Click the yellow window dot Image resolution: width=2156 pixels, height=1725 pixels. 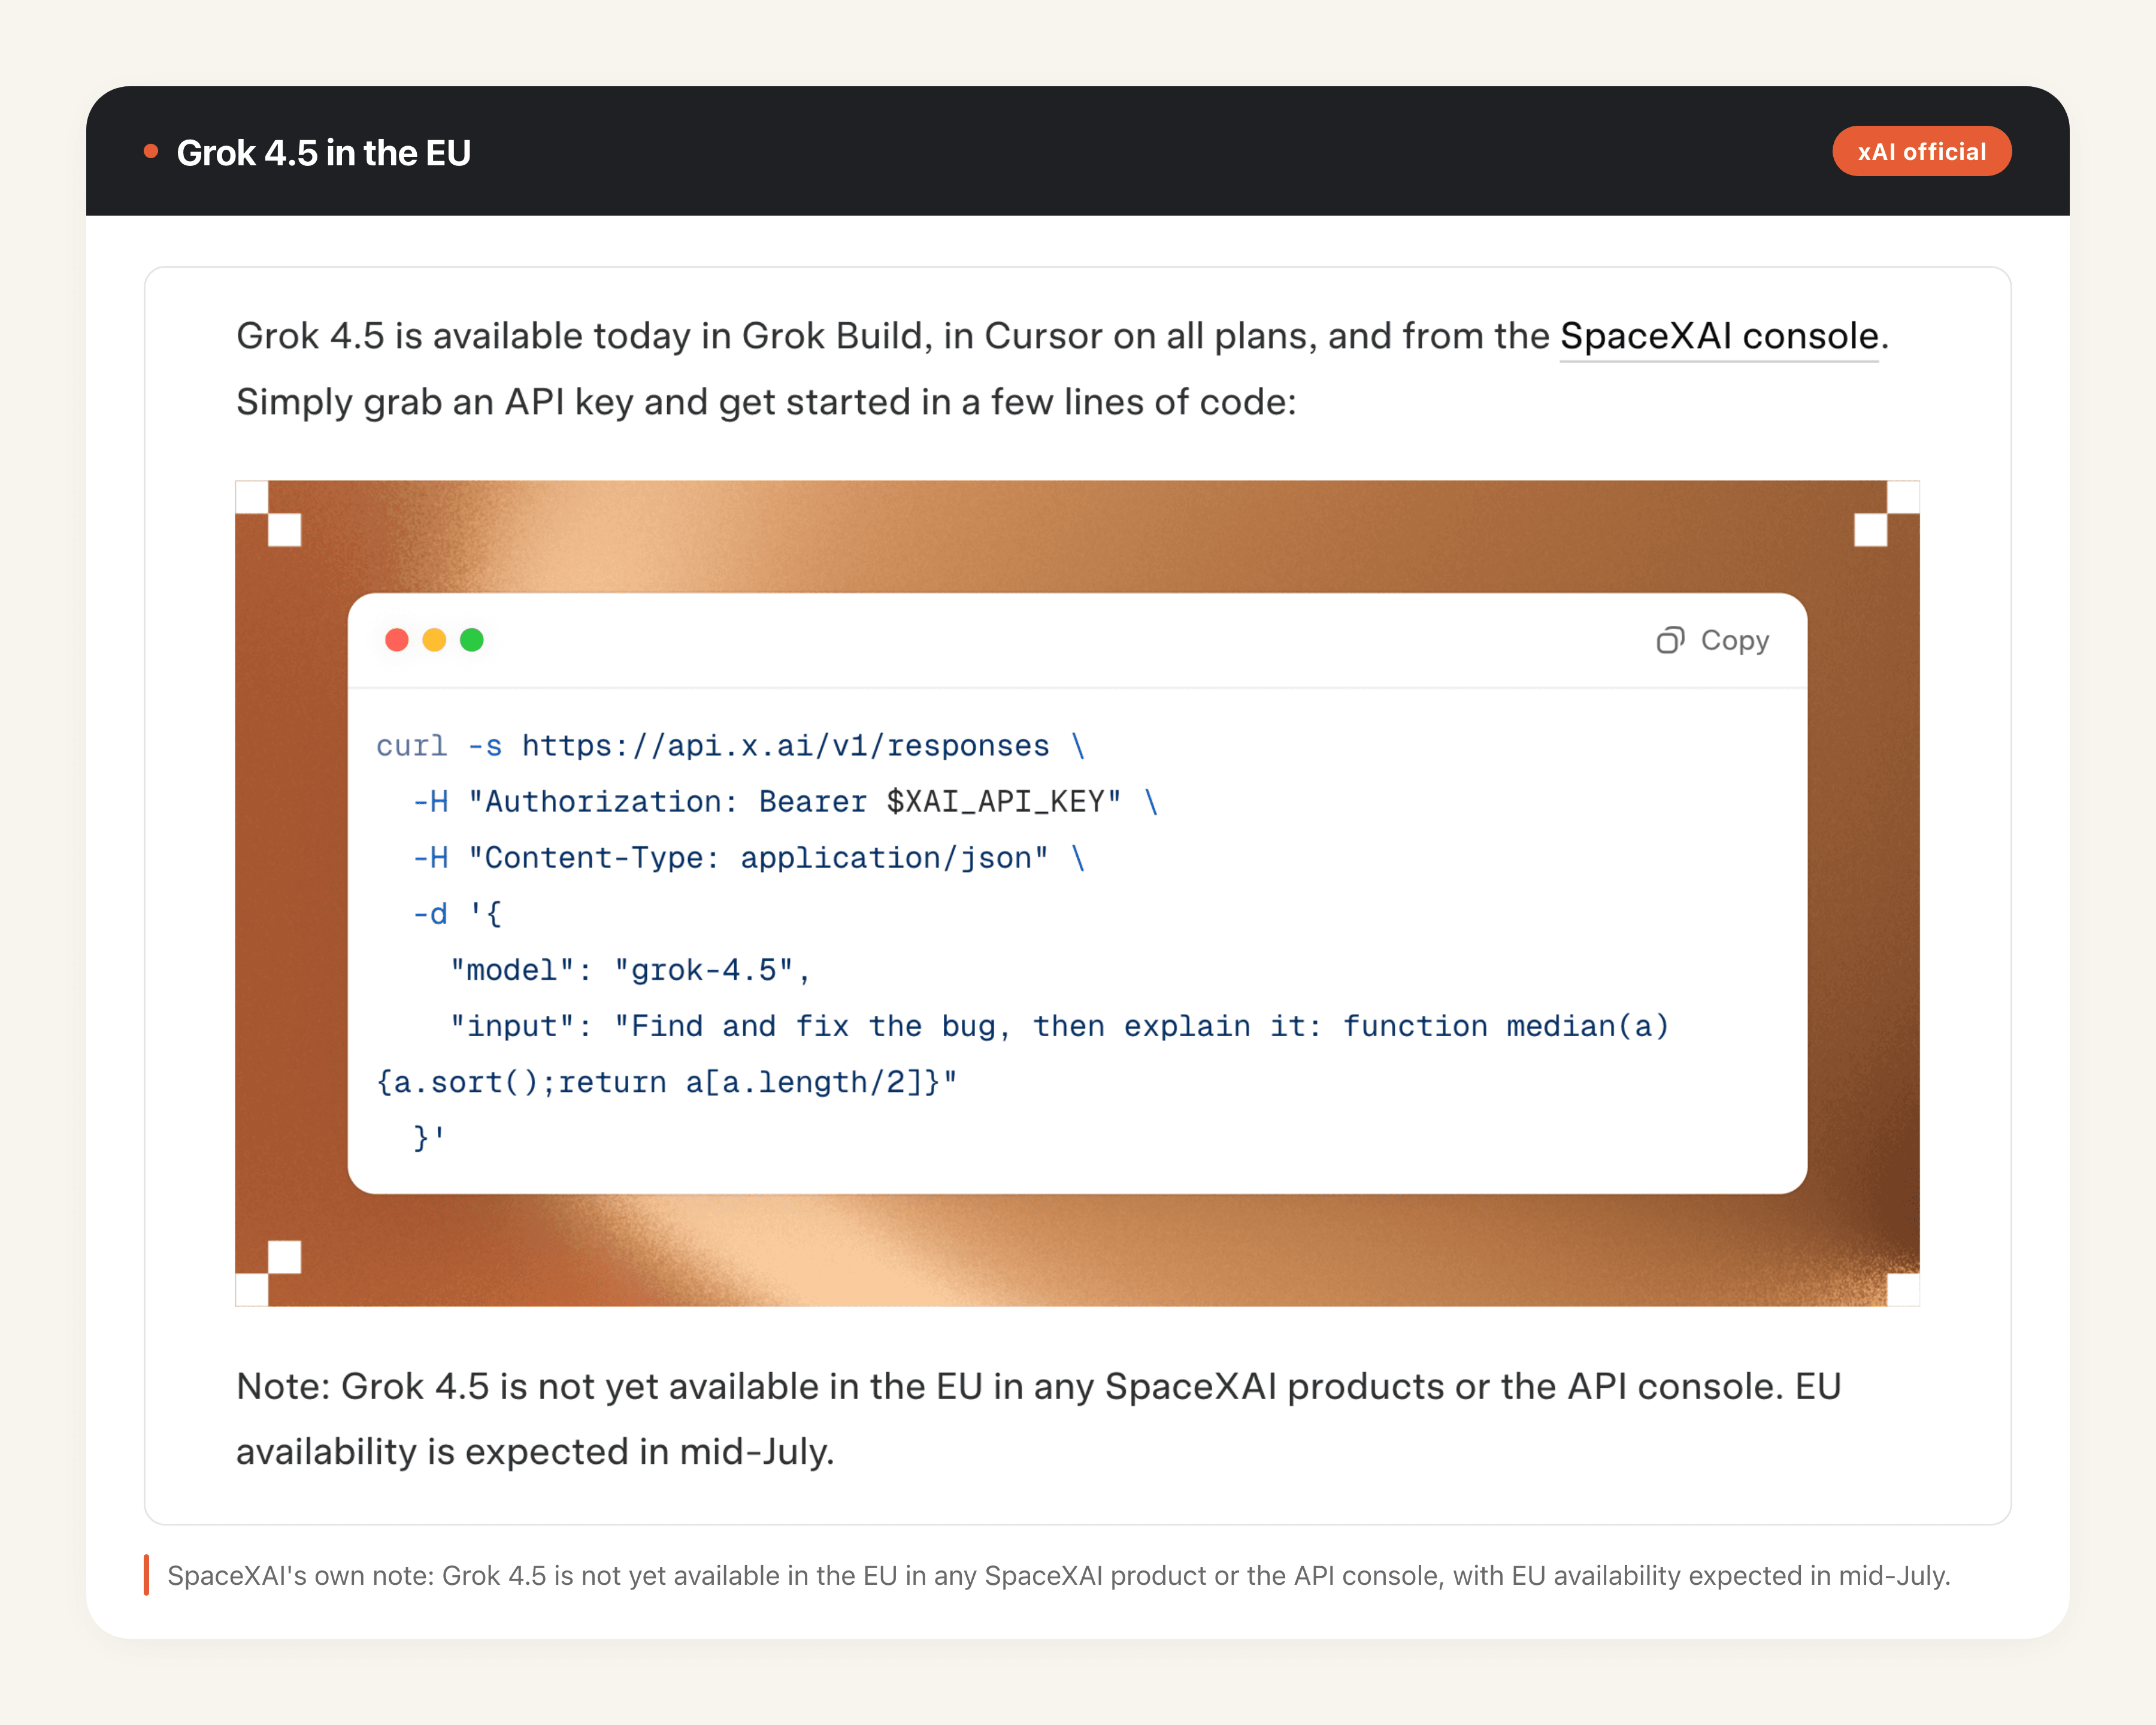[x=434, y=640]
